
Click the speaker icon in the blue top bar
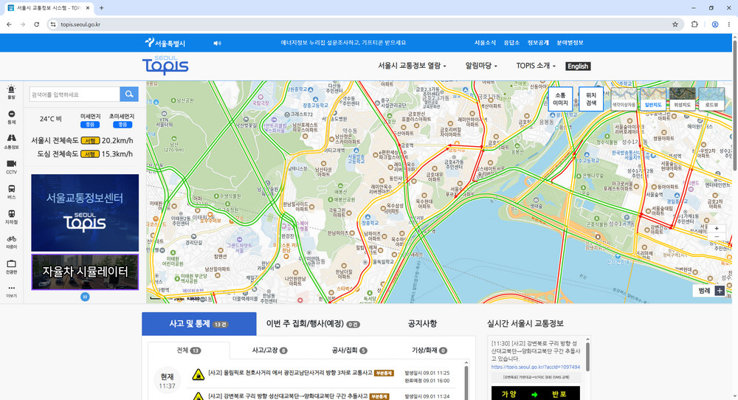click(217, 43)
